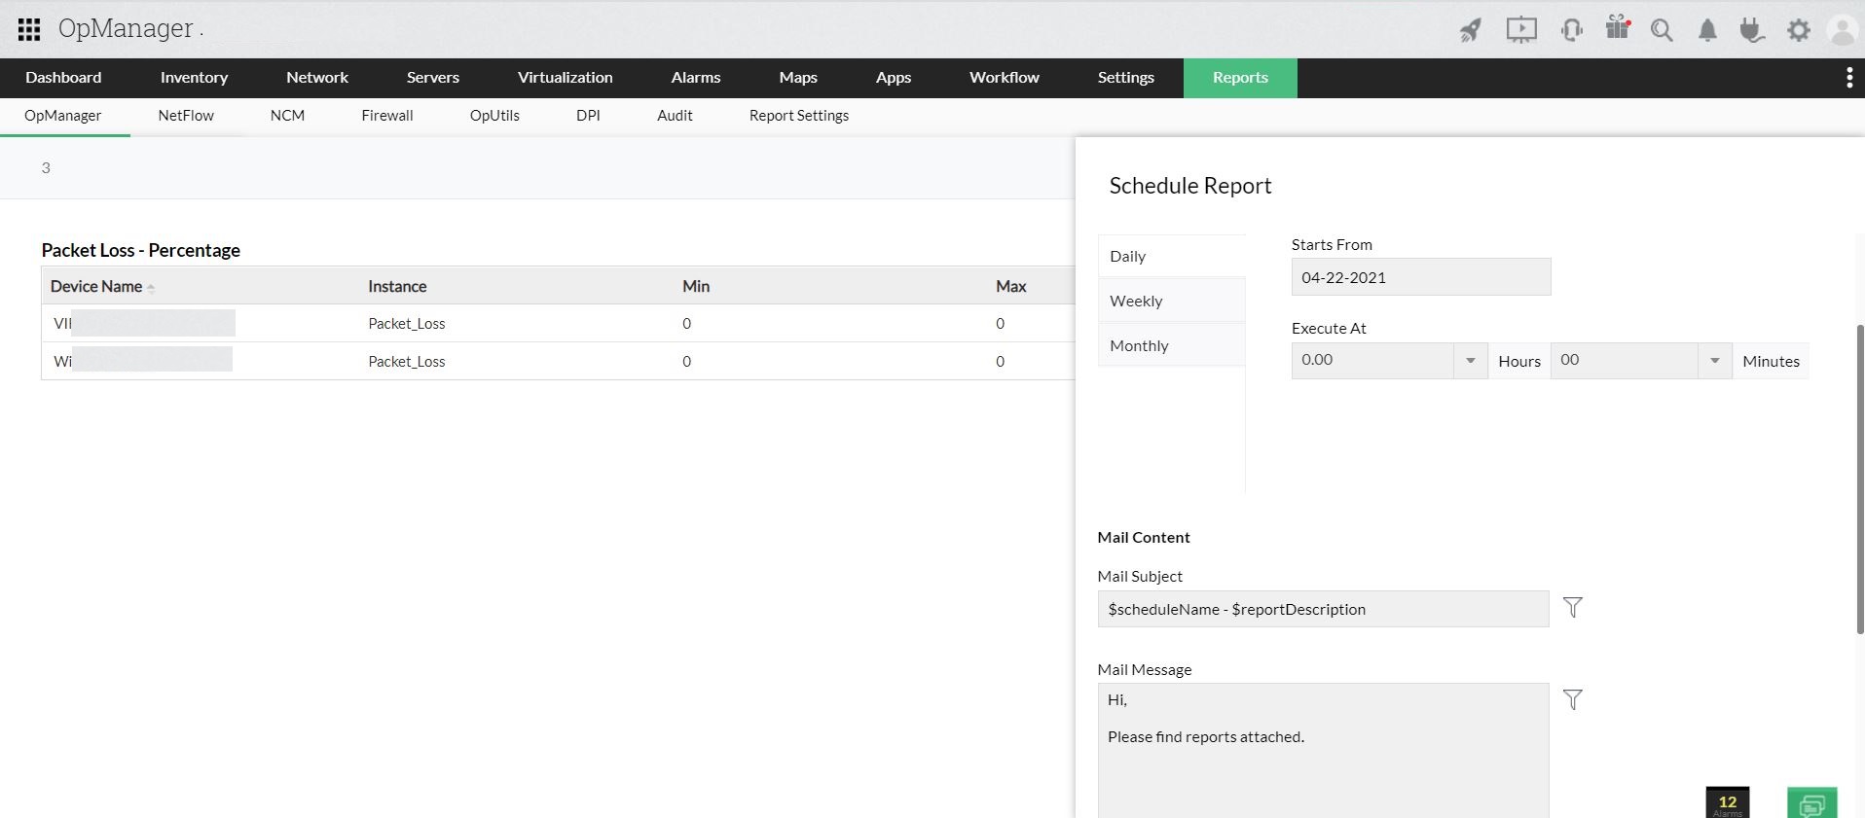The image size is (1865, 818).
Task: Switch to the Audit sub-tab
Action: 675,116
